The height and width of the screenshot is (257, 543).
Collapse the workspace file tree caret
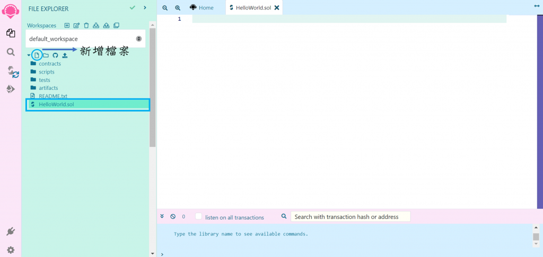29,56
